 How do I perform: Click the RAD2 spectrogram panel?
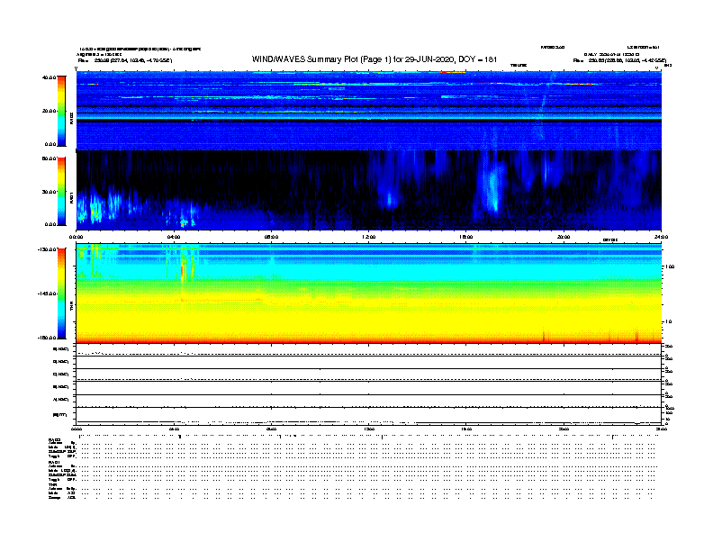(369, 111)
